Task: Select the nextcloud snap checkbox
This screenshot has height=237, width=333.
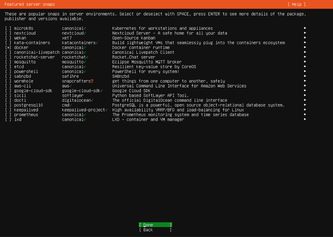Action: pos(8,33)
